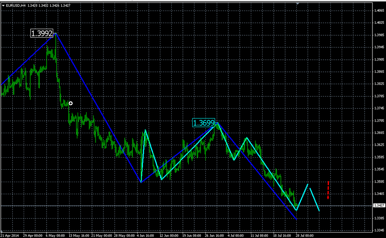
Task: Click the 1.3585 value on price scale
Action: [x=379, y=157]
